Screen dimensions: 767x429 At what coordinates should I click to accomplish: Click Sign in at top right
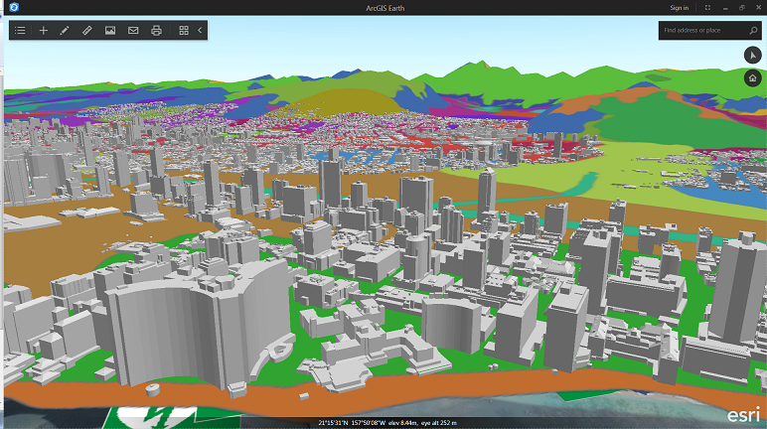pyautogui.click(x=679, y=7)
